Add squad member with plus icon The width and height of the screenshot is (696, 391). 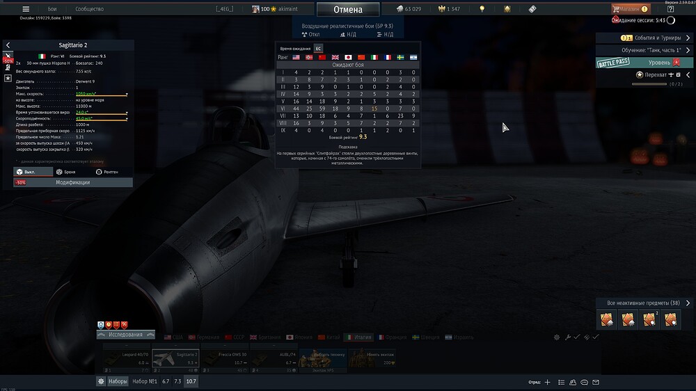click(547, 382)
